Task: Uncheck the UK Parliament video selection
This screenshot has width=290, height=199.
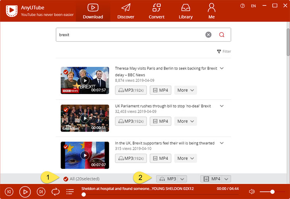Action: [x=66, y=110]
